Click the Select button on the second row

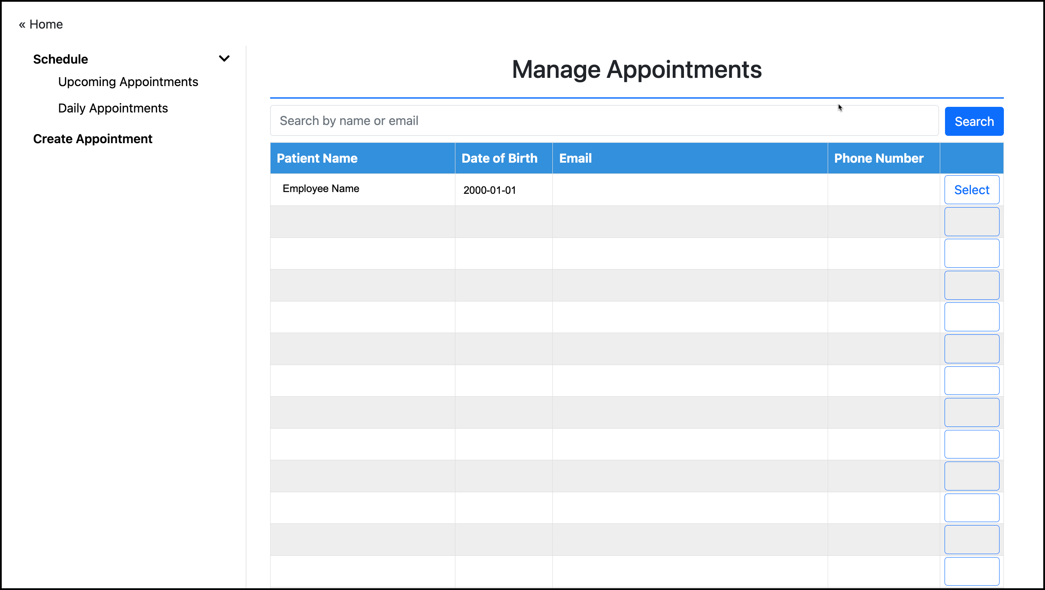coord(971,221)
